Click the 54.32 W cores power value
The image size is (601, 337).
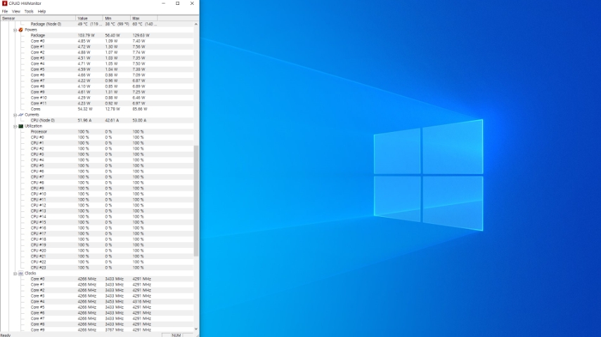[x=85, y=109]
